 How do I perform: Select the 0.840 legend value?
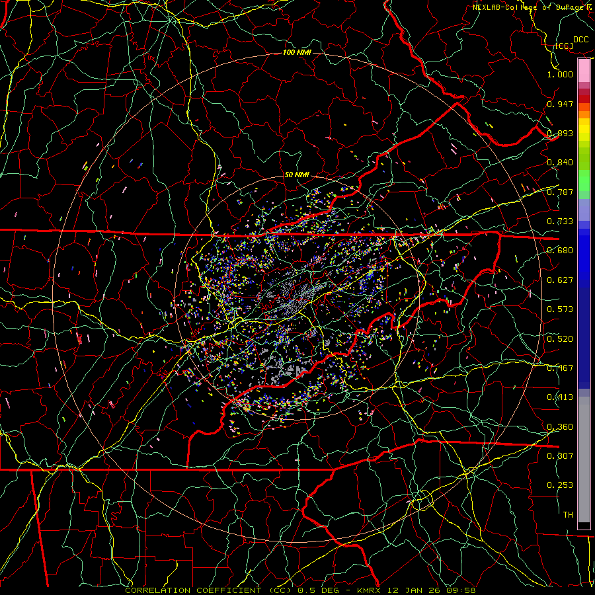(560, 163)
